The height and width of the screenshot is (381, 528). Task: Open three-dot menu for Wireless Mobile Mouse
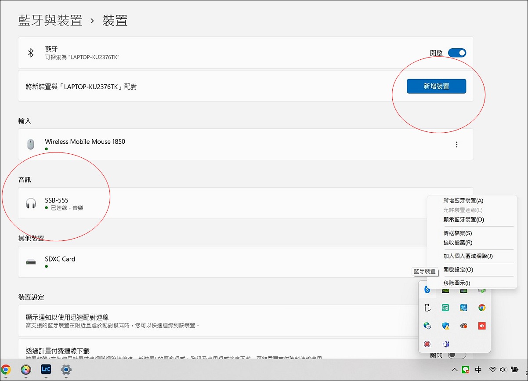457,145
